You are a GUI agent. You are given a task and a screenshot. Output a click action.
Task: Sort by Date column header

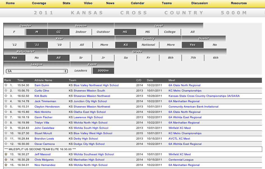[x=150, y=80]
